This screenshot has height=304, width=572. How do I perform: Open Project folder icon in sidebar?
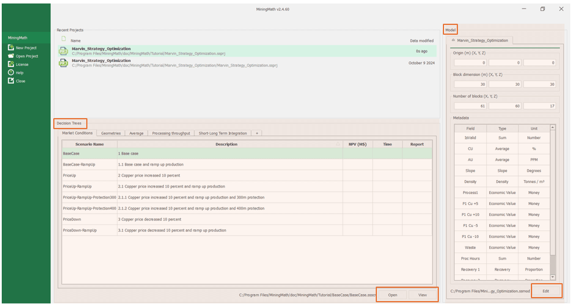[11, 56]
